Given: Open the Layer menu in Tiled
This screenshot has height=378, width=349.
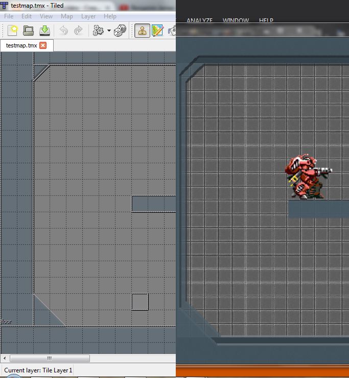Looking at the screenshot, I should tap(88, 16).
